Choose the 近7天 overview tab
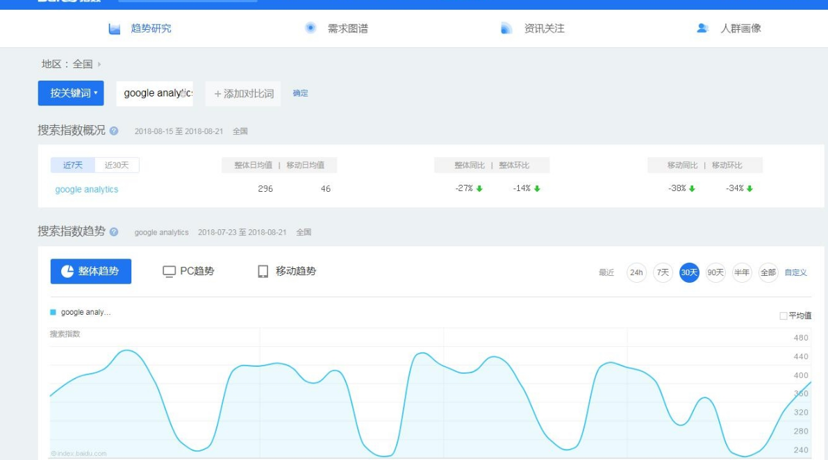Image resolution: width=828 pixels, height=460 pixels. click(73, 165)
